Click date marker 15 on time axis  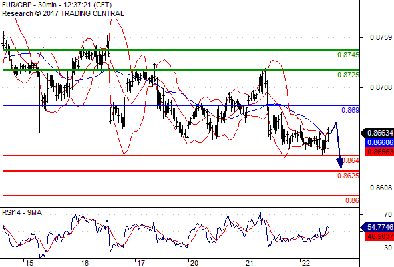pos(29,263)
